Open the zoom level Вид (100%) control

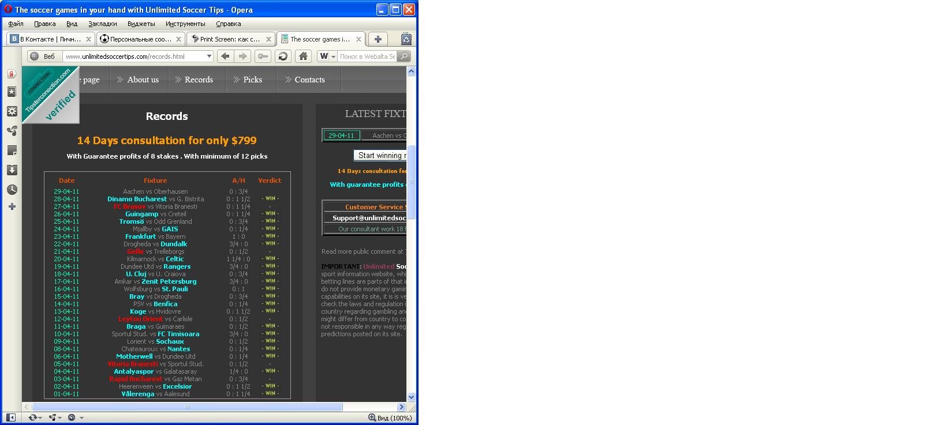(x=390, y=418)
